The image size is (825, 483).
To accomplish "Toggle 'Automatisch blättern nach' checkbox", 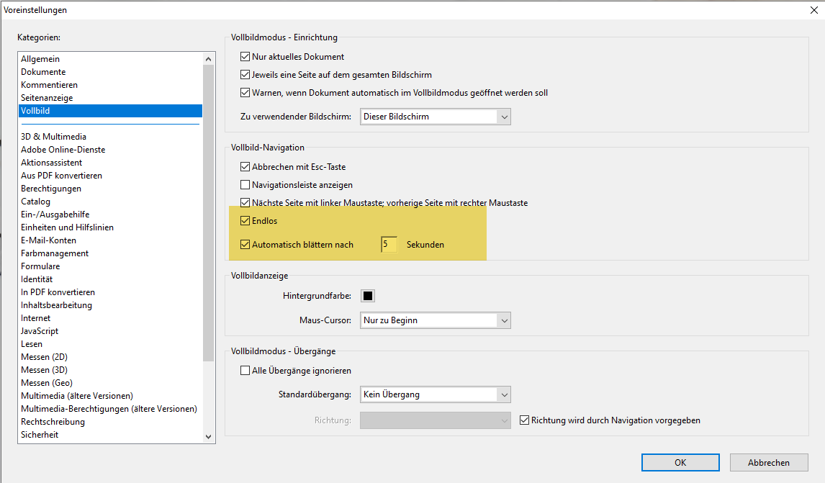I will pyautogui.click(x=245, y=245).
